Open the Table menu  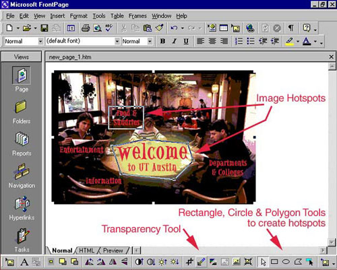(x=117, y=16)
